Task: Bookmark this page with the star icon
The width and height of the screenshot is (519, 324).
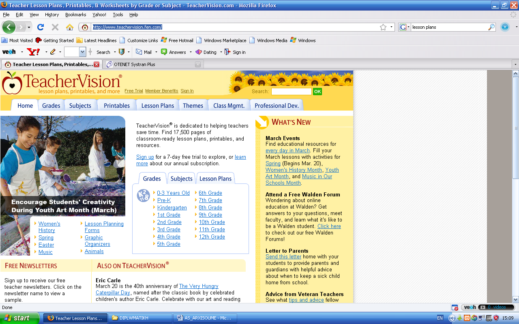Action: coord(383,27)
